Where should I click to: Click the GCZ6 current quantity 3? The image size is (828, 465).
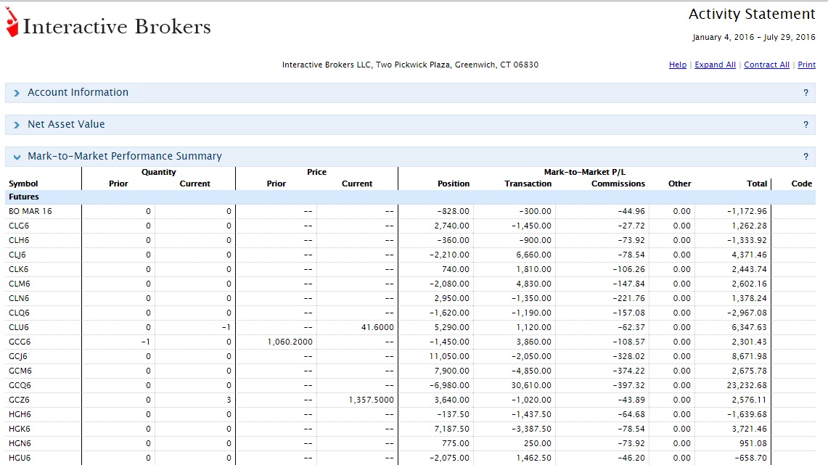coord(229,400)
